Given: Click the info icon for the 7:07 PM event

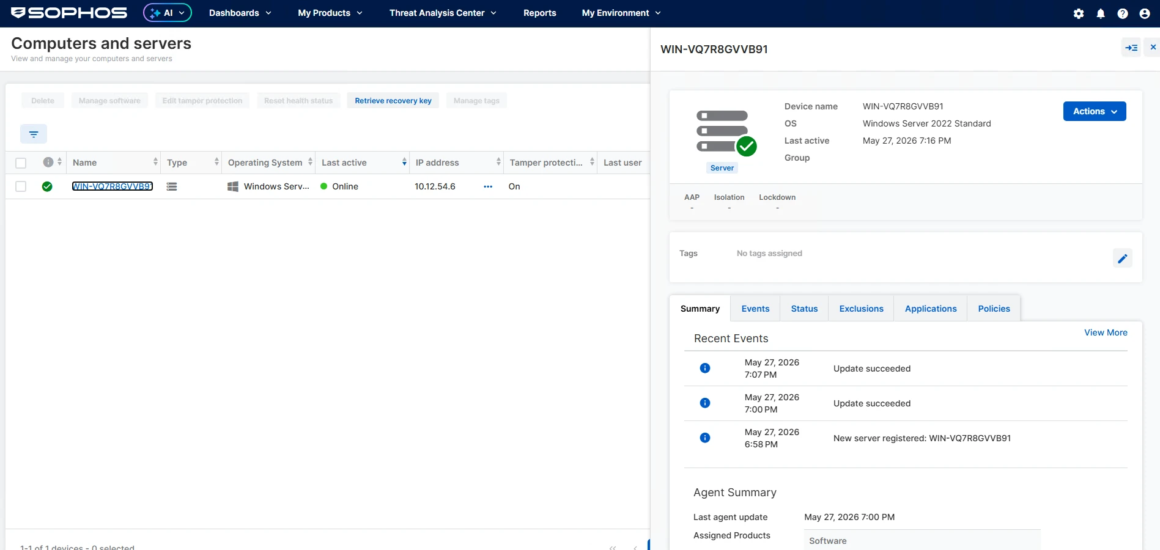Looking at the screenshot, I should click(x=705, y=368).
